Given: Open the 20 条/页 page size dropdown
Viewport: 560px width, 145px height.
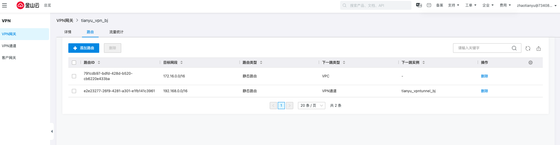Looking at the screenshot, I should [x=311, y=106].
